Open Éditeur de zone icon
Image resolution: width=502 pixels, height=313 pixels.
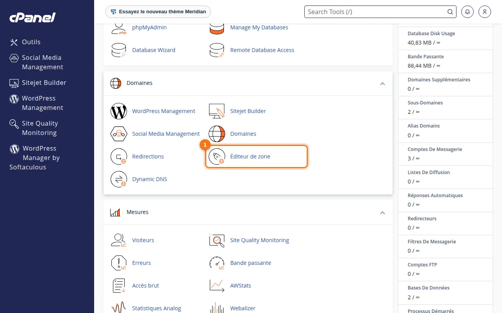pyautogui.click(x=217, y=156)
